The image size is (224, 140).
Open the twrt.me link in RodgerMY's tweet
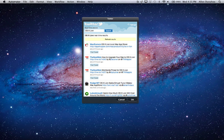(x=110, y=85)
